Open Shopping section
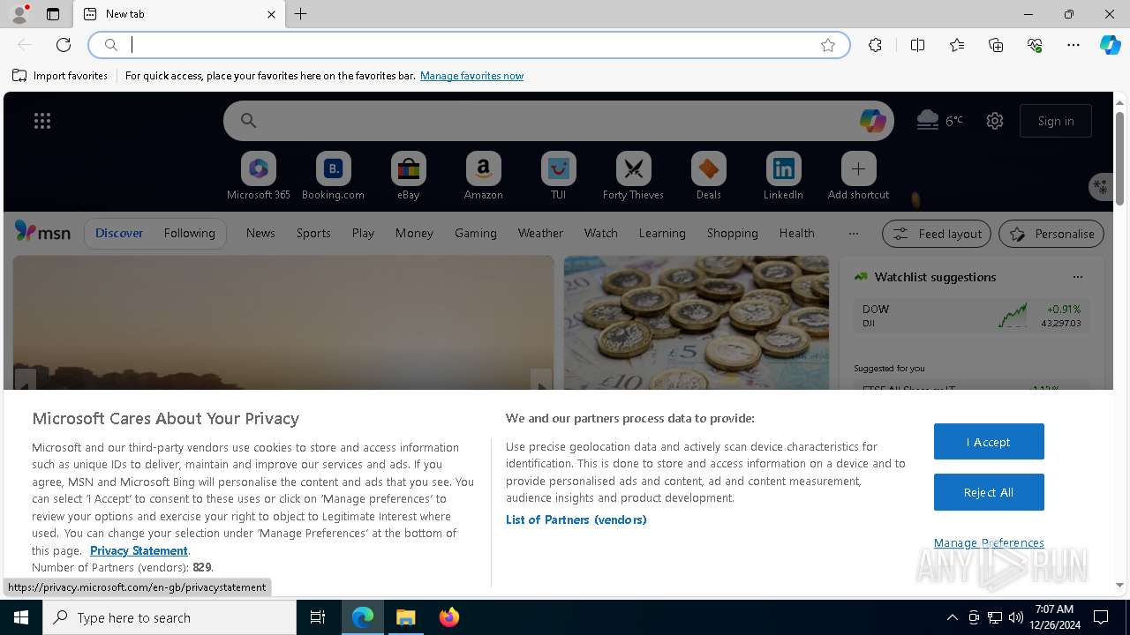The height and width of the screenshot is (635, 1130). coord(733,233)
